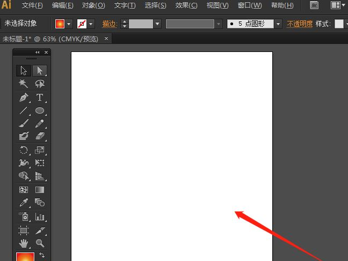348x261 pixels.
Task: Open the stroke color dropdown arrow
Action: pyautogui.click(x=91, y=24)
